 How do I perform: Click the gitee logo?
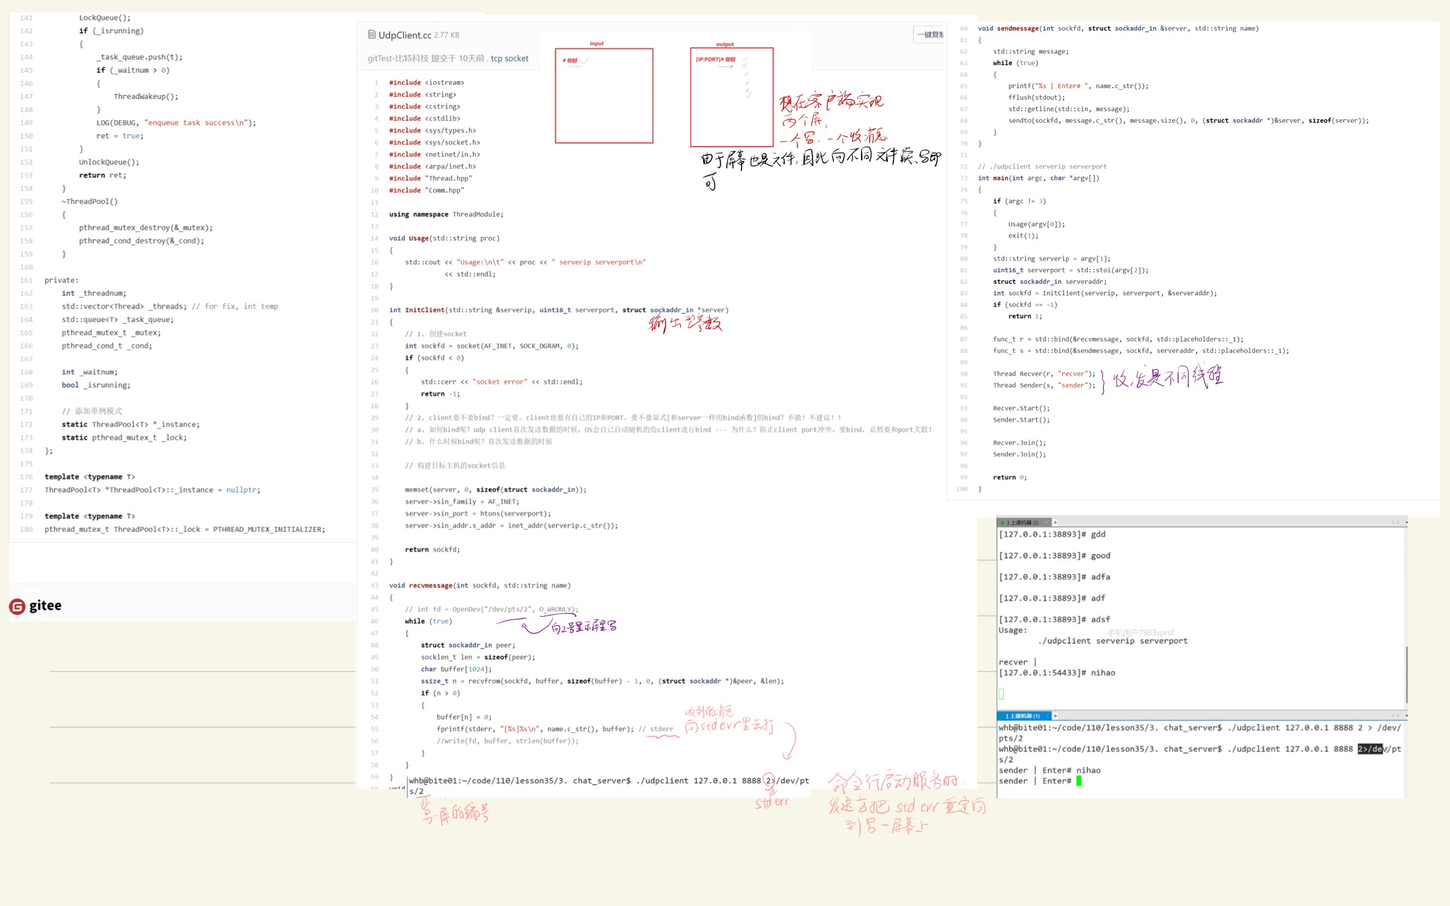pyautogui.click(x=35, y=606)
